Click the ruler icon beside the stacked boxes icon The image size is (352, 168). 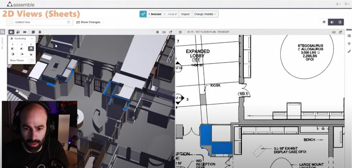[x=25, y=32]
